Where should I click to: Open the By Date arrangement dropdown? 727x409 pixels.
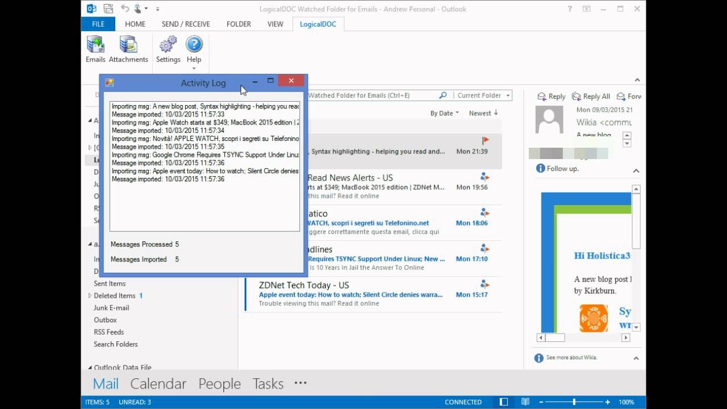(x=444, y=113)
